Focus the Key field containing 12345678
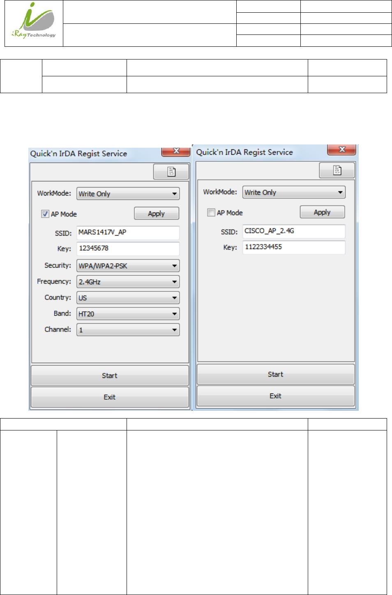Screen dimensions: 392x595 pyautogui.click(x=128, y=249)
